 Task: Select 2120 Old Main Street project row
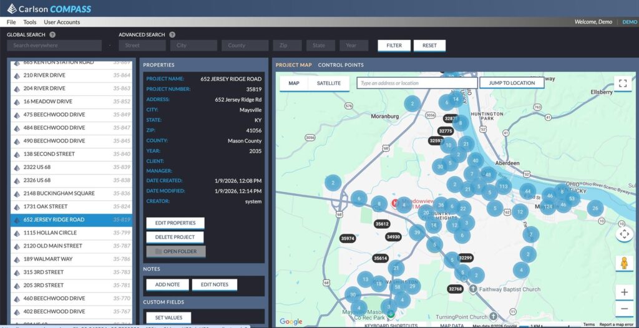[71, 246]
